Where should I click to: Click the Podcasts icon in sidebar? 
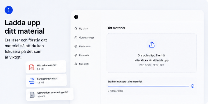click(x=76, y=55)
